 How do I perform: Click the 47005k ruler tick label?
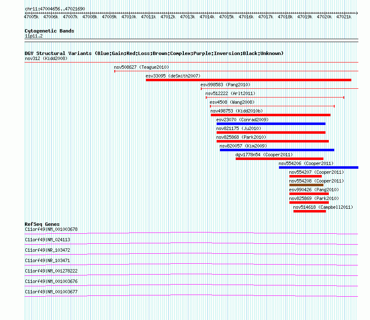click(31, 17)
